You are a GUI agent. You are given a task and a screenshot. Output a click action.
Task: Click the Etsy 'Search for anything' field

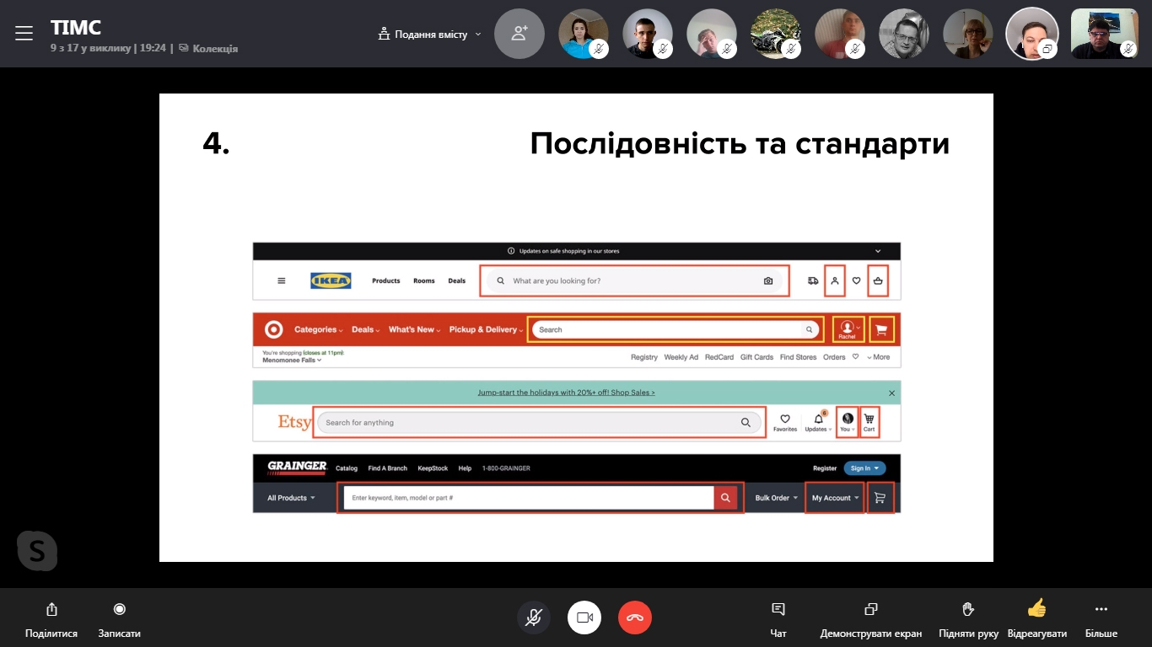[x=539, y=422]
